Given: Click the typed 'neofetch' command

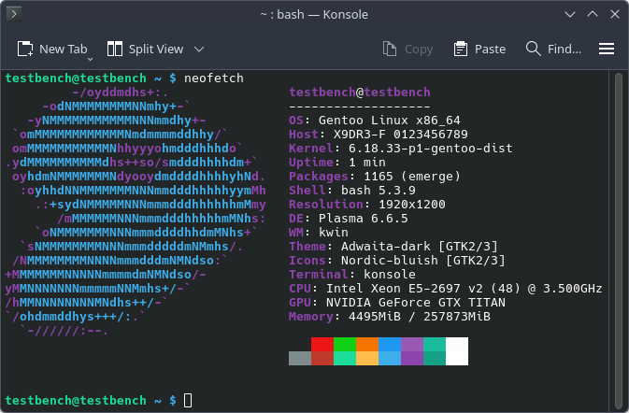Looking at the screenshot, I should point(214,78).
